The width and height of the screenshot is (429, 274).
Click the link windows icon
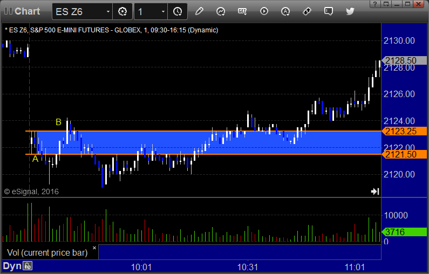(307, 11)
